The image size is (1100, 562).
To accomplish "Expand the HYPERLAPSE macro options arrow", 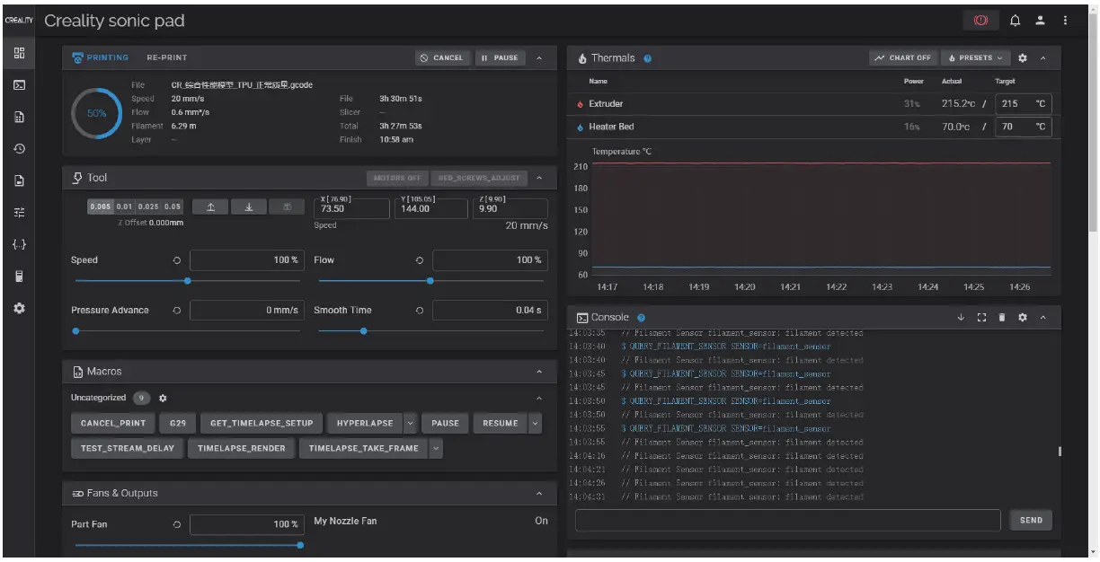I will [x=410, y=424].
